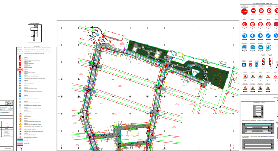This screenshot has width=278, height=151.
Task: Select the blue roundabout sign
Action: point(244,48)
